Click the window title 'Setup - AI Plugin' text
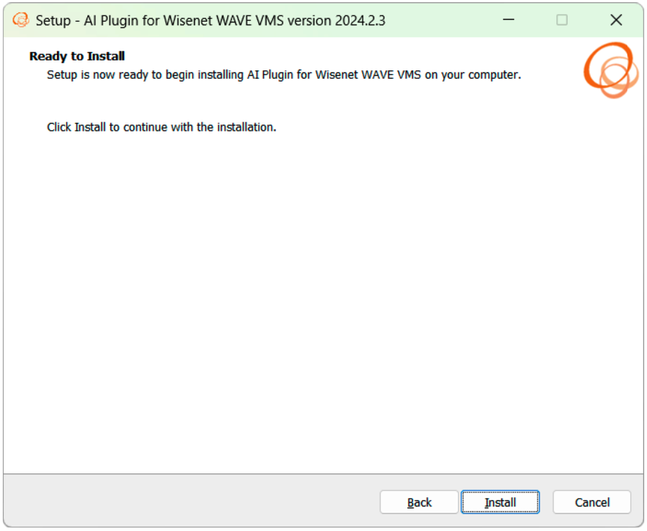647x531 pixels. [x=210, y=20]
